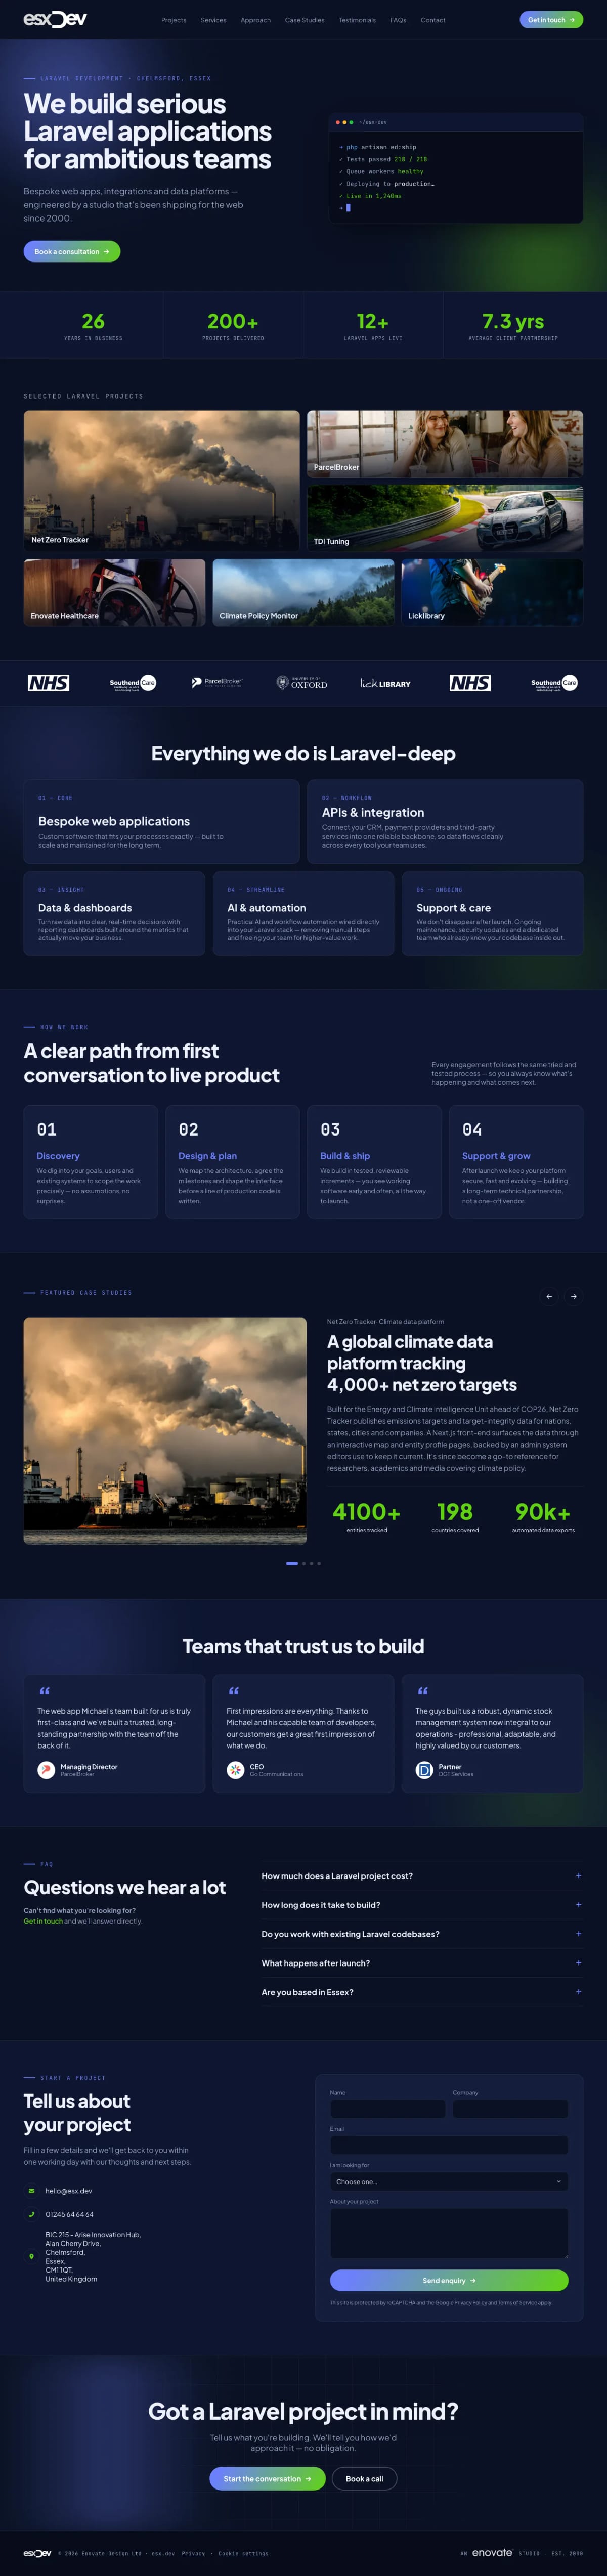Image resolution: width=607 pixels, height=2576 pixels.
Task: Click the Data & dashboards card
Action: point(114,914)
